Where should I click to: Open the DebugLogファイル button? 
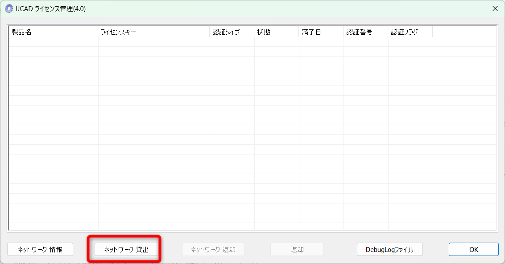coord(390,249)
